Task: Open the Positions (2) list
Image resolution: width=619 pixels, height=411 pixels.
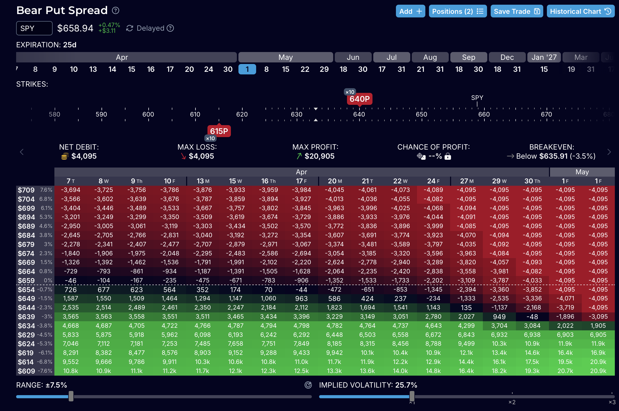Action: click(x=457, y=11)
